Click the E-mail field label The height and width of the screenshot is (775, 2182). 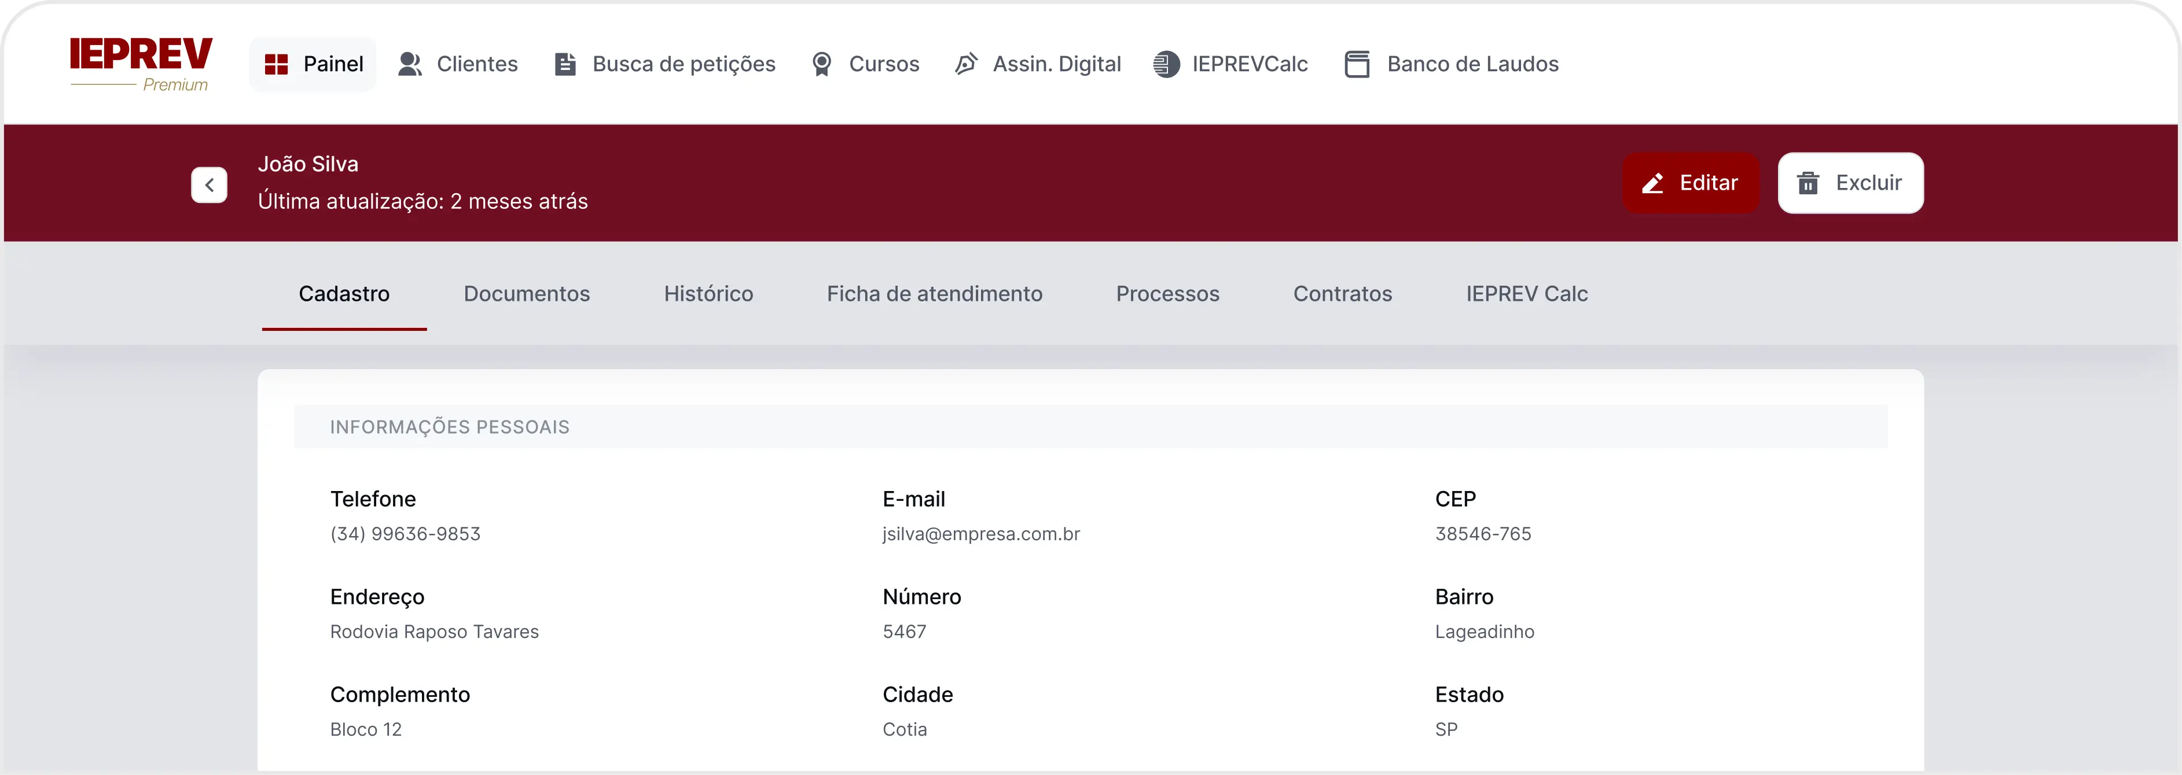[x=913, y=499]
